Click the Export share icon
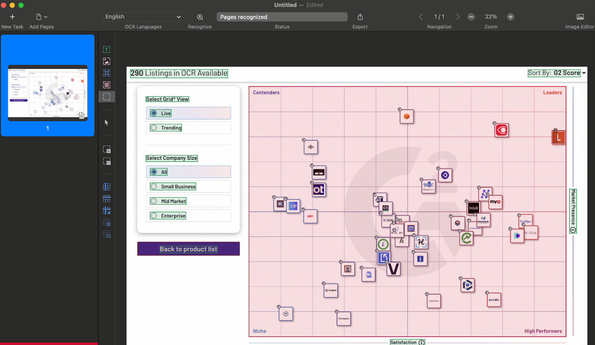The width and height of the screenshot is (595, 345). pos(360,17)
